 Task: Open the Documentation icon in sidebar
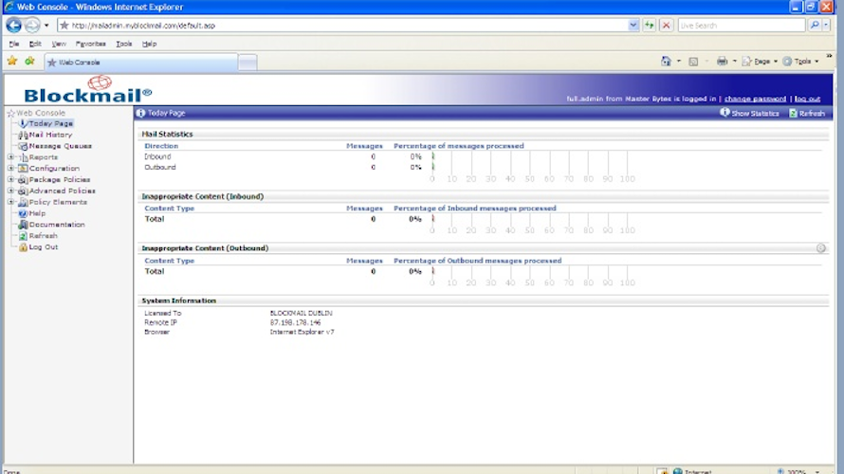coord(23,225)
